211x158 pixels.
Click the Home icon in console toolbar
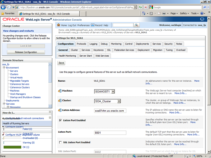[x=59, y=25]
